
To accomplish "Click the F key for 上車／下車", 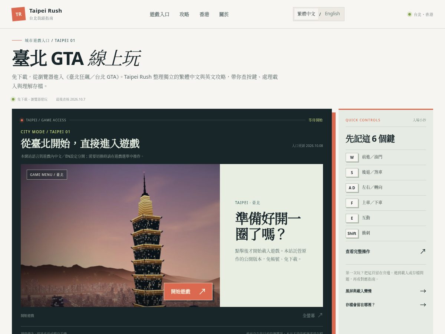I will click(x=352, y=203).
